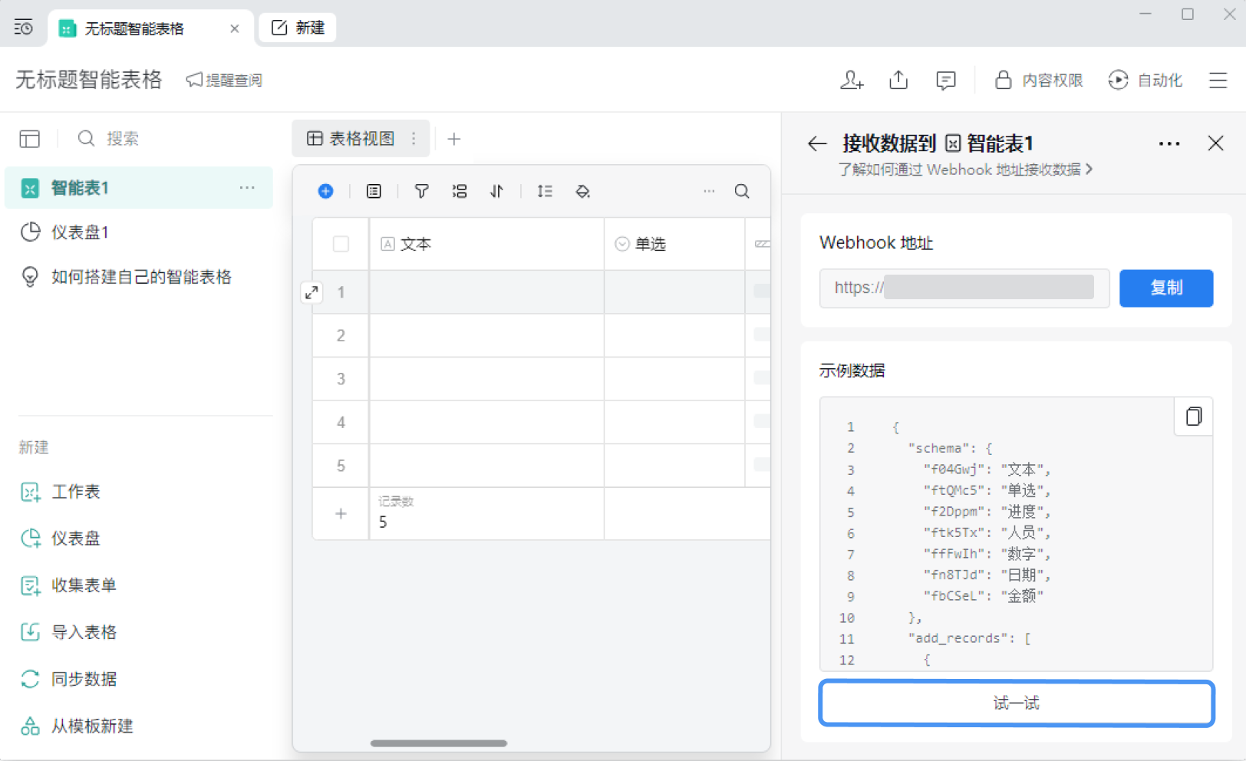Add a new view with plus icon
The height and width of the screenshot is (761, 1246).
click(x=454, y=139)
